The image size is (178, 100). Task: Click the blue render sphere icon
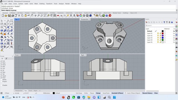pyautogui.click(x=90, y=16)
